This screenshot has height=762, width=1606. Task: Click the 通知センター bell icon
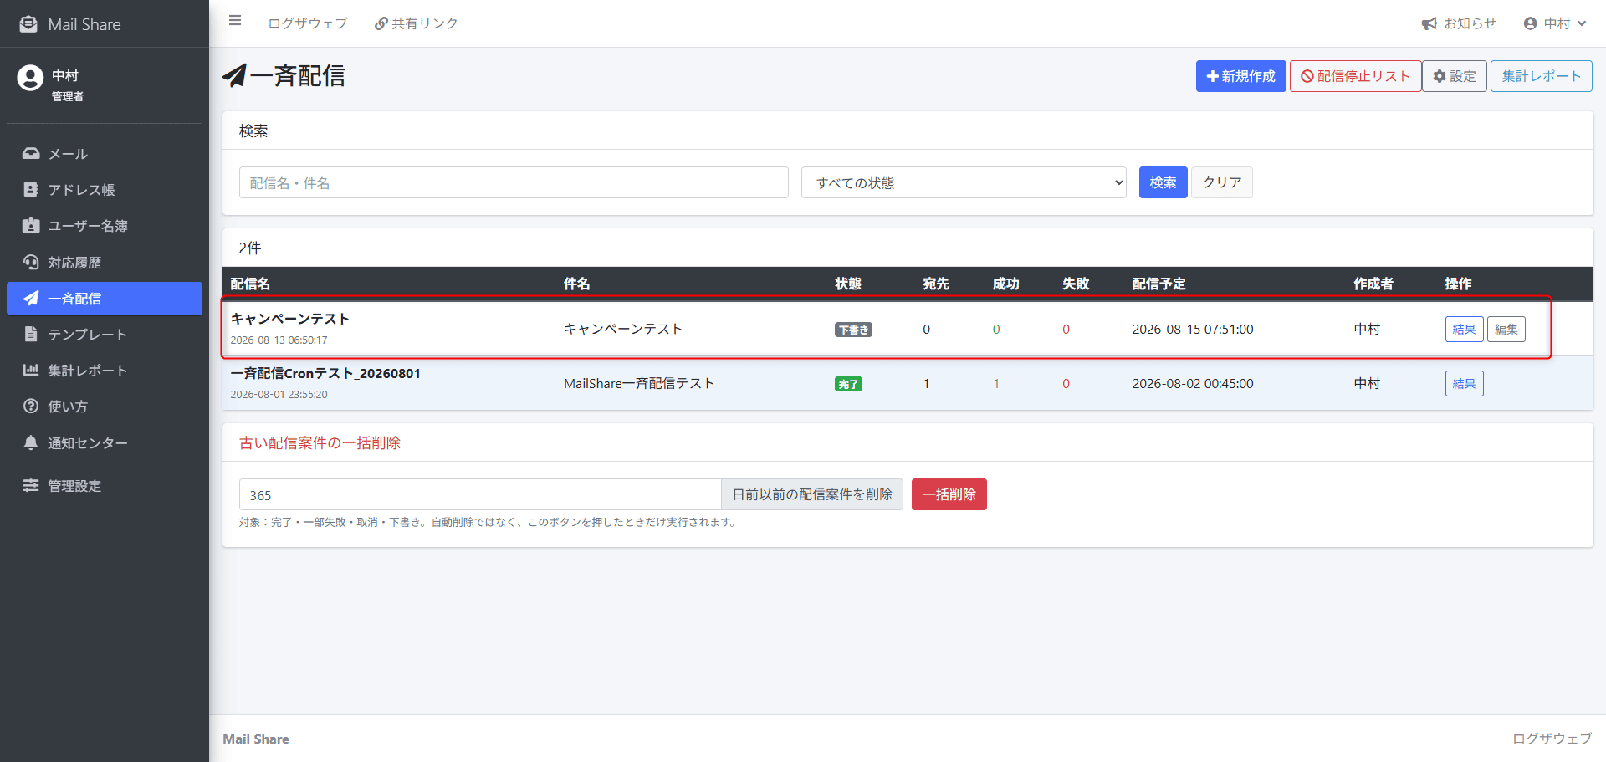click(31, 442)
